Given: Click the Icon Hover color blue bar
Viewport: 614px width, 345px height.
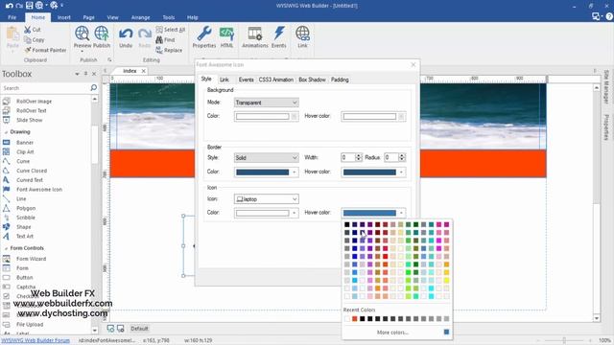Looking at the screenshot, I should (x=369, y=213).
